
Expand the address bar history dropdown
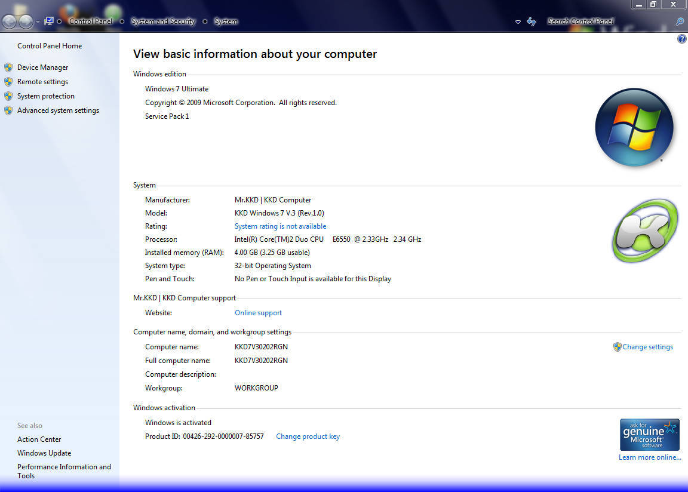518,21
